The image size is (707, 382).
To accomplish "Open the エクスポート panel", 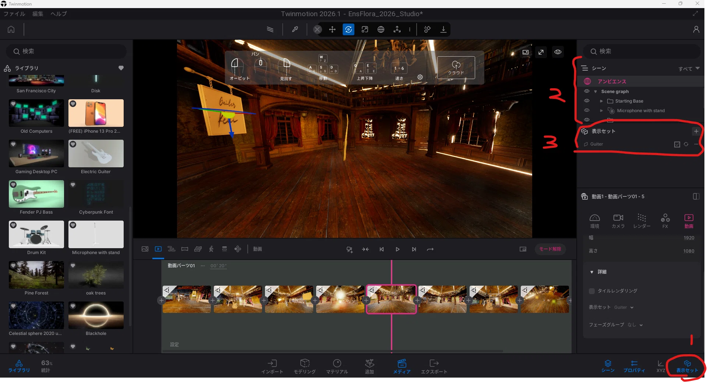I will coord(434,367).
